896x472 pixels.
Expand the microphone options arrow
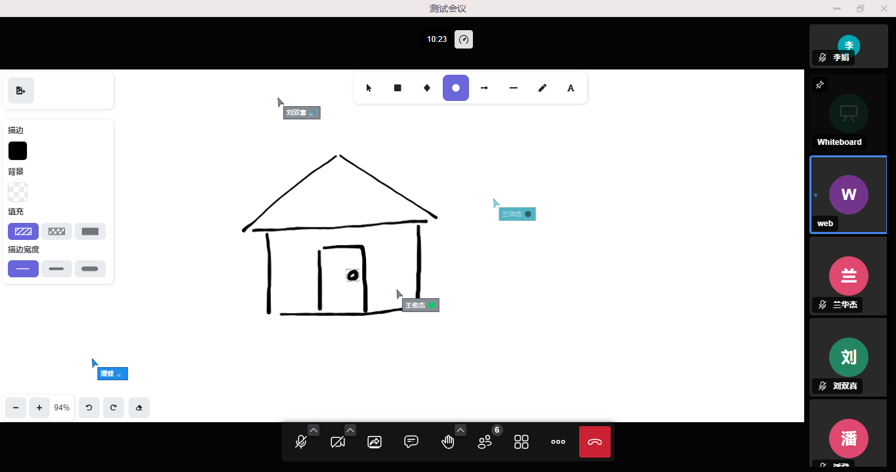(x=314, y=430)
